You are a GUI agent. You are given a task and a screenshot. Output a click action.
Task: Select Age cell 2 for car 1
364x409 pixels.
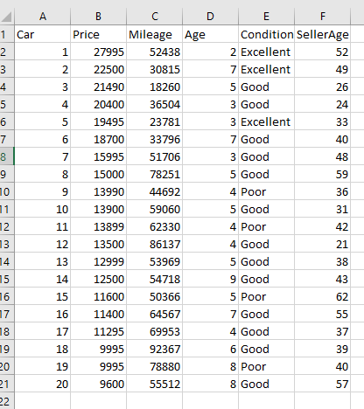pyautogui.click(x=211, y=52)
